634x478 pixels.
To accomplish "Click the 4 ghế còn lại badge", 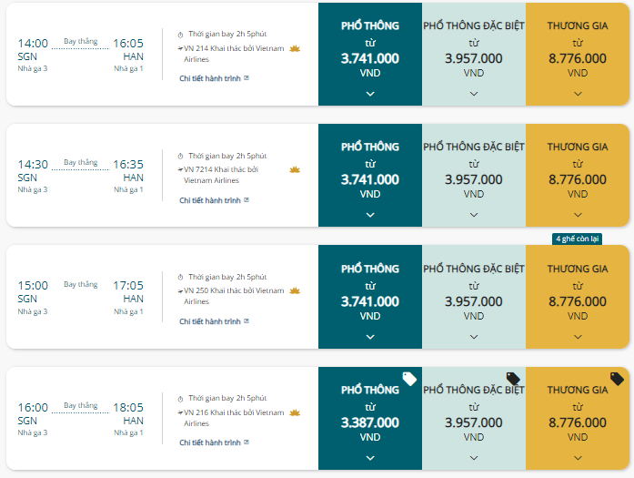I will (577, 239).
